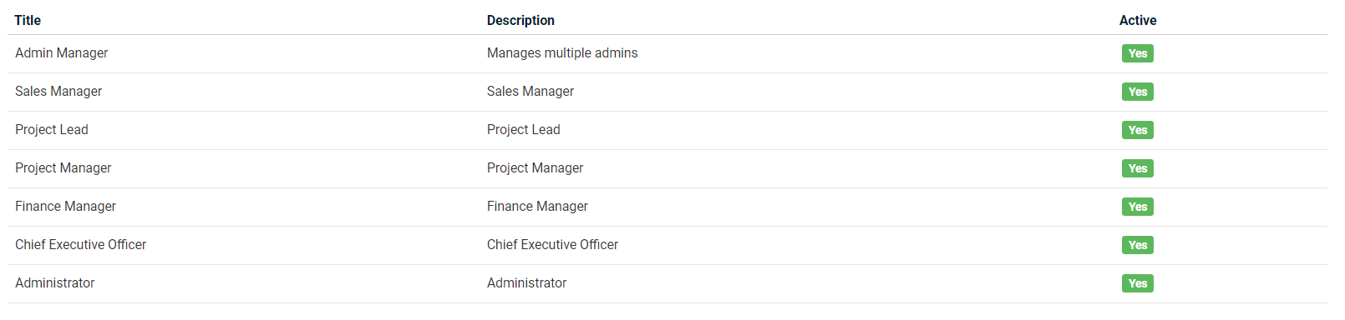Open the Administrator title entry
Image resolution: width=1345 pixels, height=320 pixels.
(x=55, y=283)
